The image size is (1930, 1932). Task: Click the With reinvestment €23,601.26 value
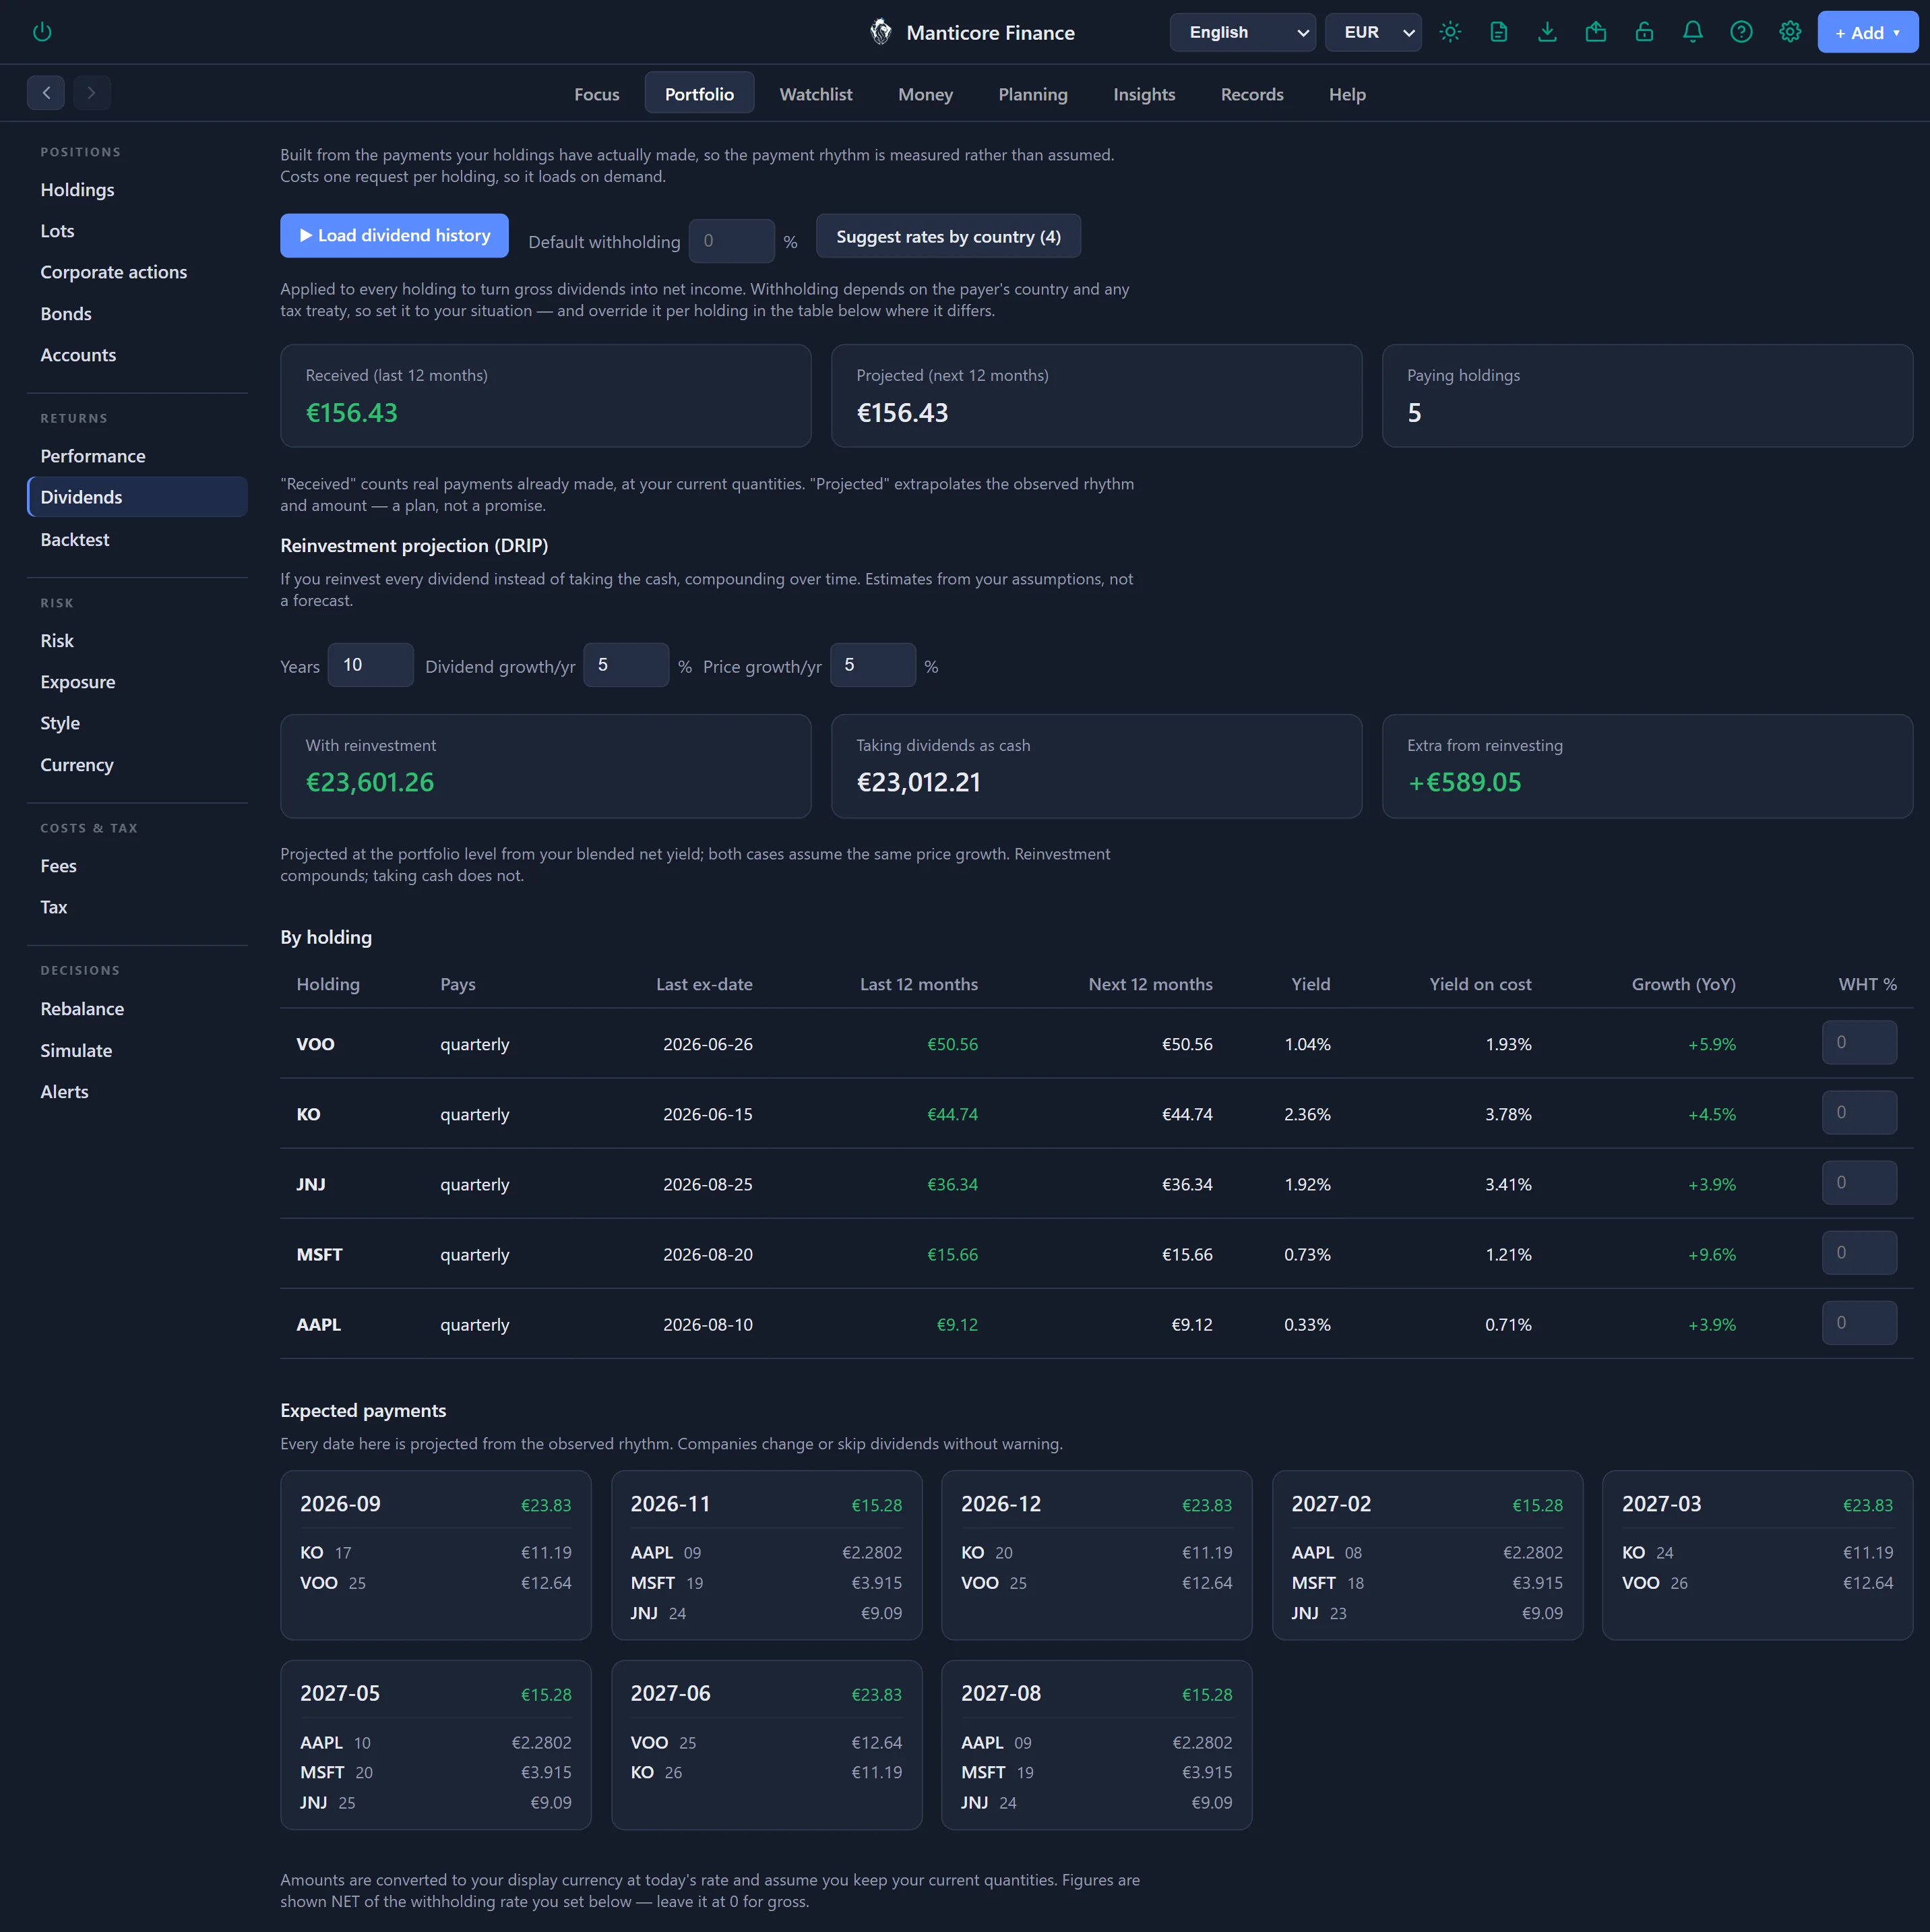(370, 782)
